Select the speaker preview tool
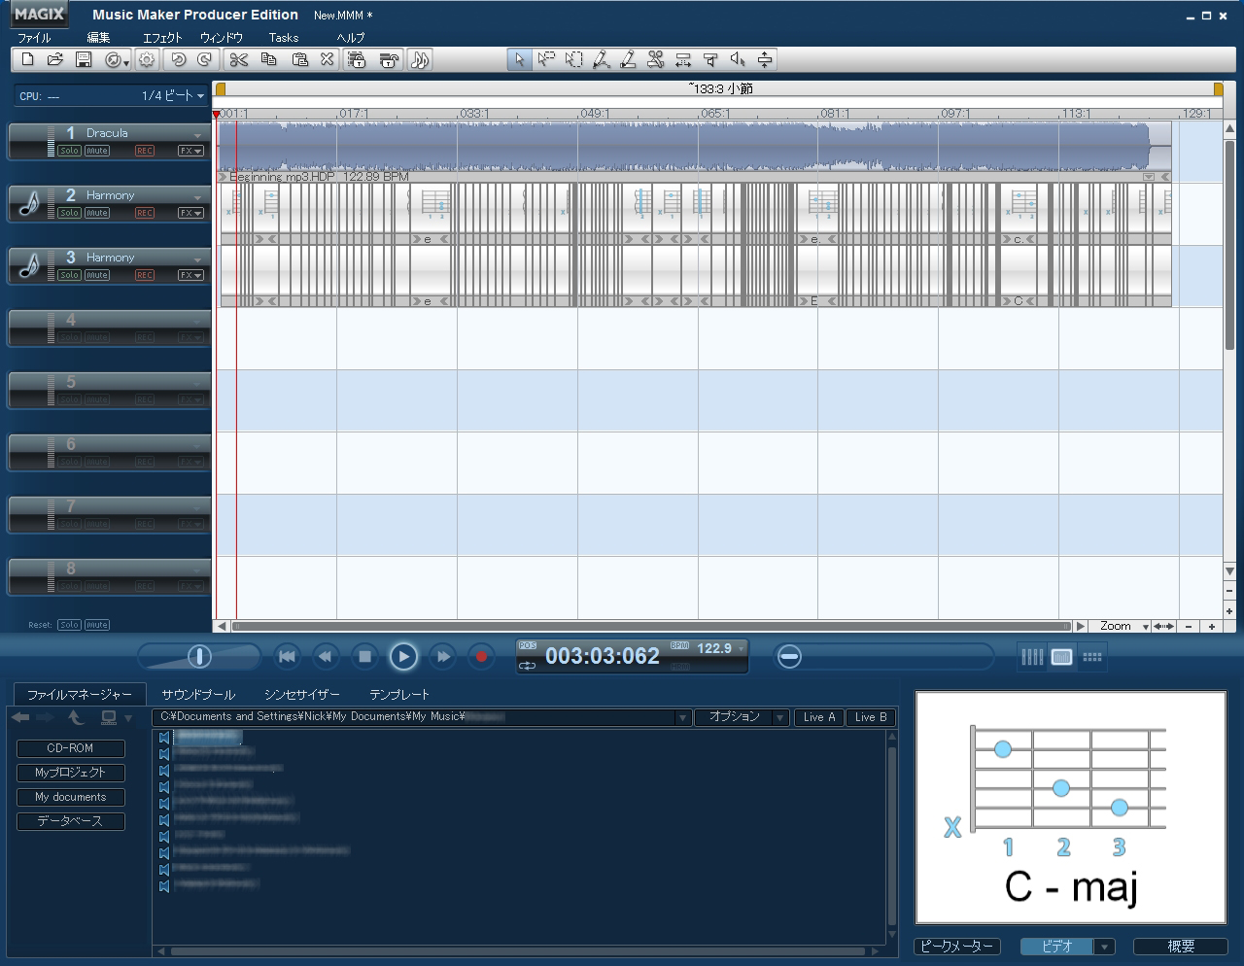The height and width of the screenshot is (966, 1244). 738,59
